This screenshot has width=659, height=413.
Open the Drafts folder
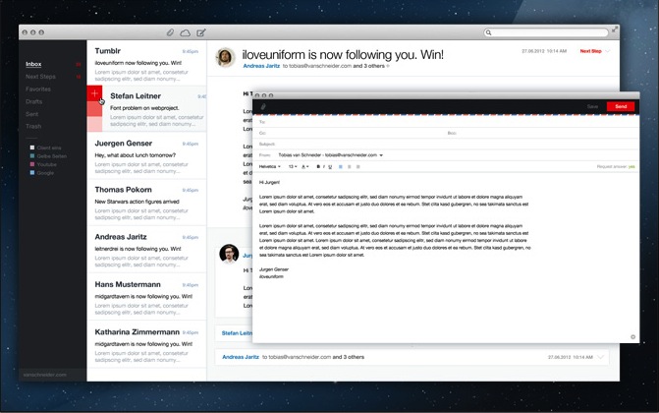click(33, 101)
